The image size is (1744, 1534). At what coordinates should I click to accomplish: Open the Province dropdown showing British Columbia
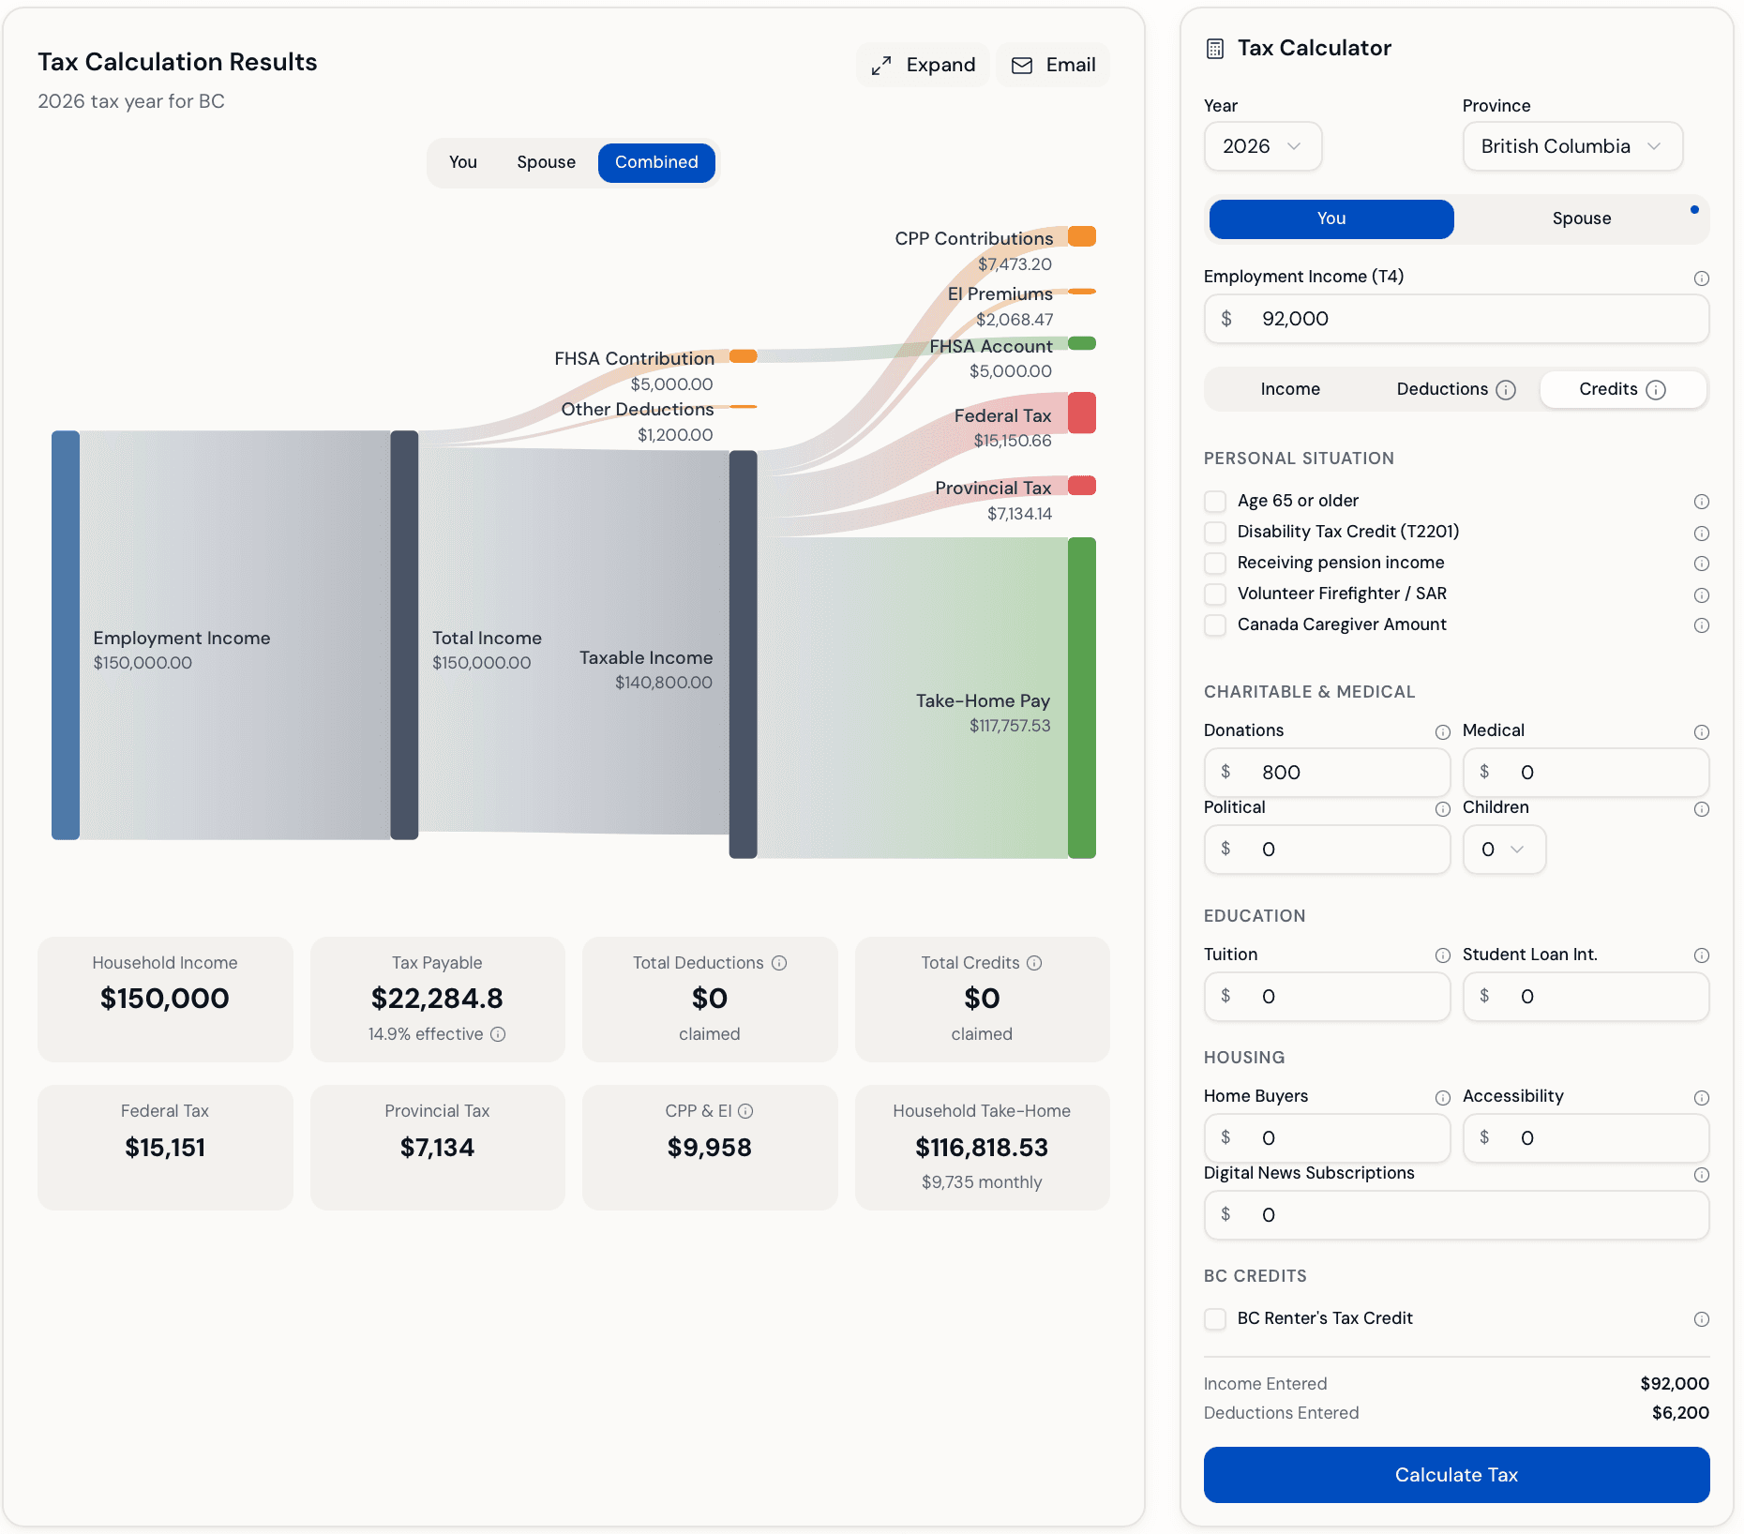[x=1571, y=146]
